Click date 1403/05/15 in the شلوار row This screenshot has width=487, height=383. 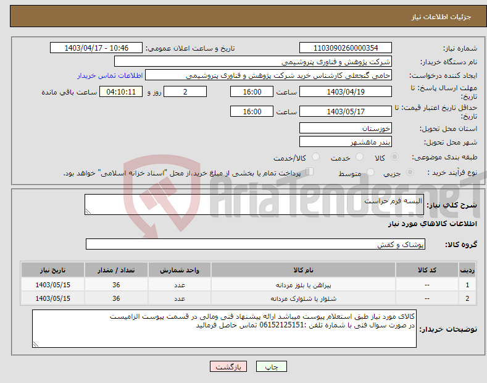(53, 298)
